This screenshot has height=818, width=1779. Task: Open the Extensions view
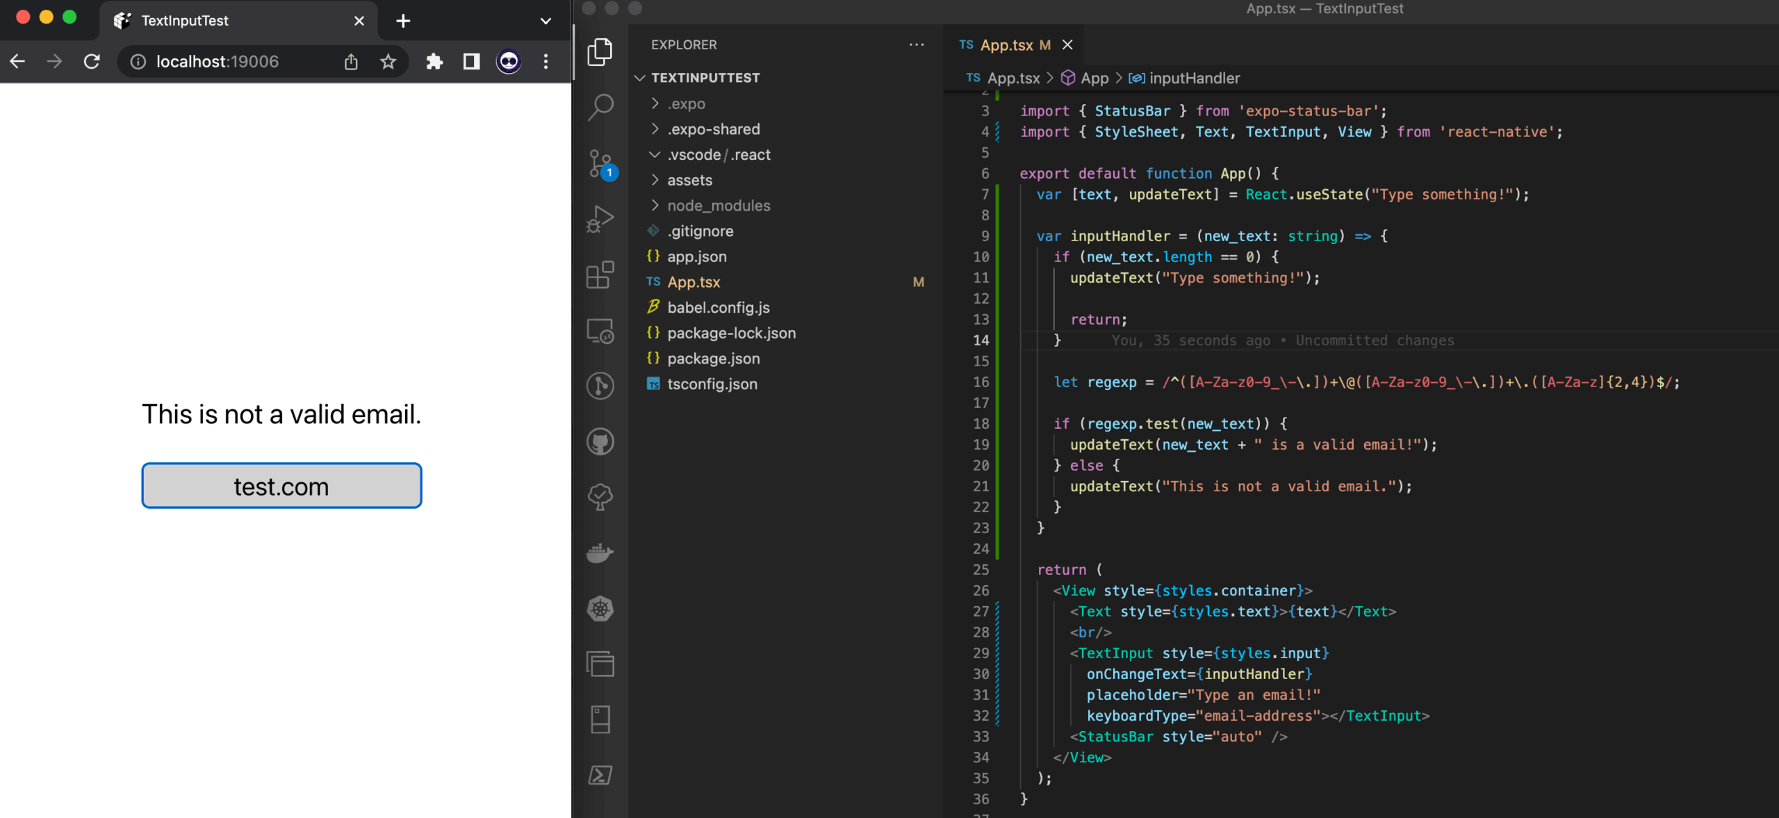pyautogui.click(x=600, y=275)
